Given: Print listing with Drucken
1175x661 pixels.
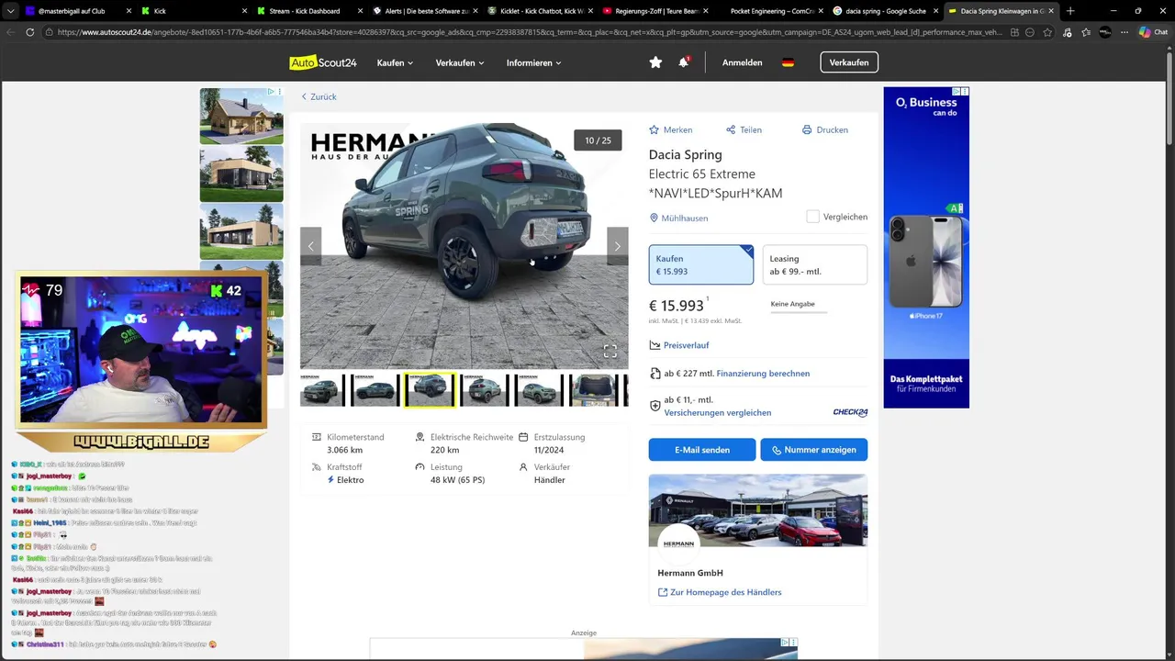Looking at the screenshot, I should [824, 129].
